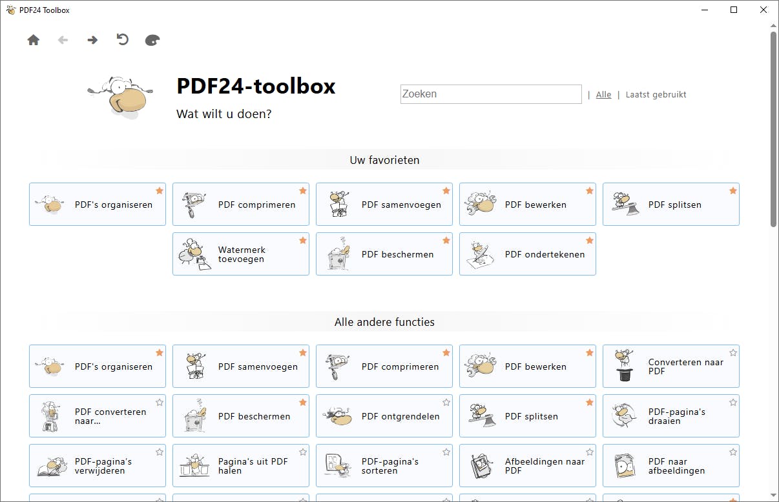Open PDF's organiseren in favorites

(x=98, y=205)
